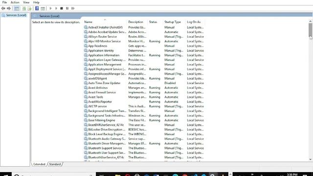Select Background Tasks Infrastructure service row

click(144, 115)
